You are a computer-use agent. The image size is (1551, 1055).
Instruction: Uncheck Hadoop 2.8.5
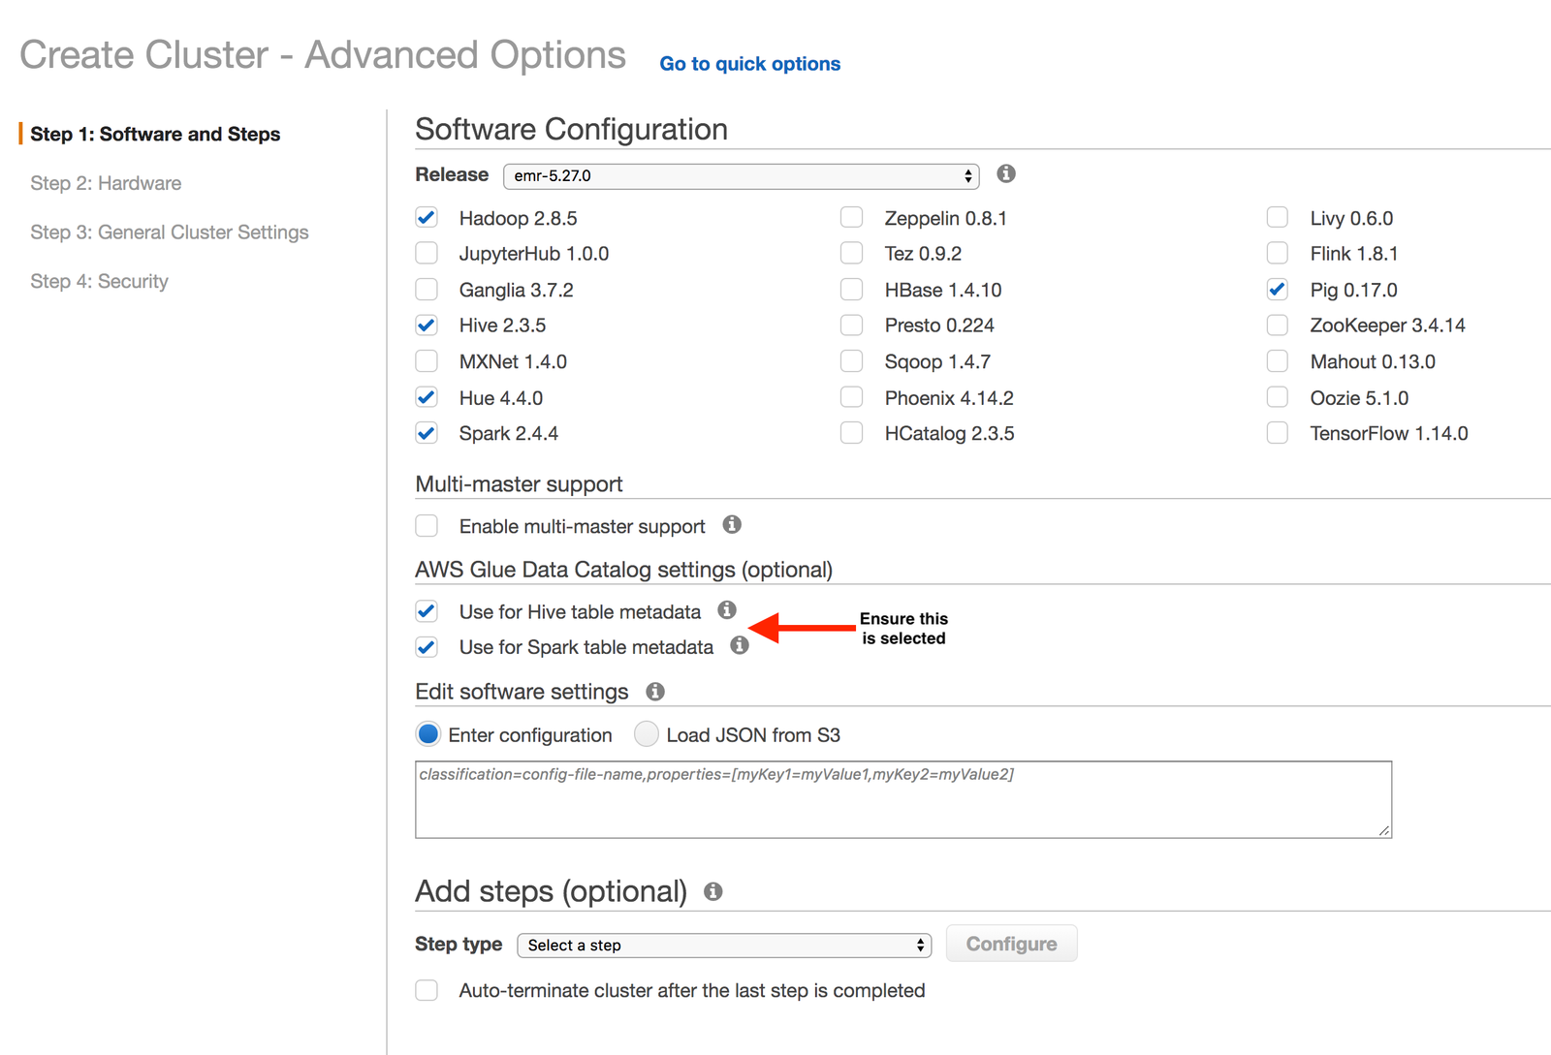(x=427, y=217)
